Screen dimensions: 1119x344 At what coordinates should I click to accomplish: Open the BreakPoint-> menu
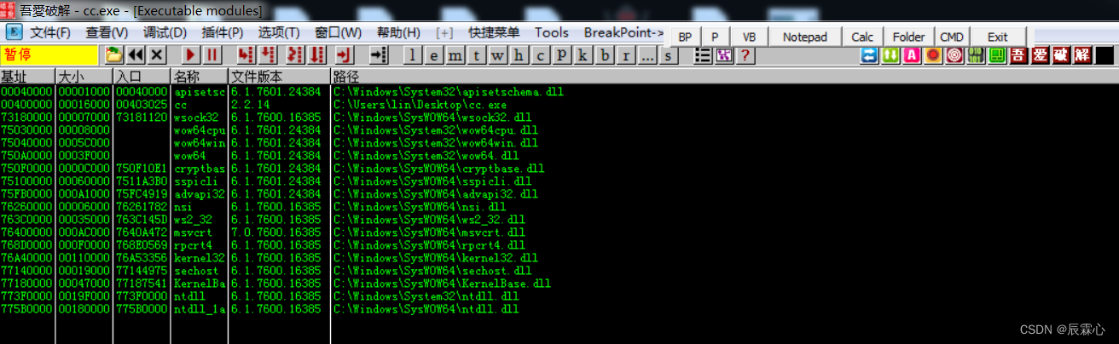coord(623,32)
